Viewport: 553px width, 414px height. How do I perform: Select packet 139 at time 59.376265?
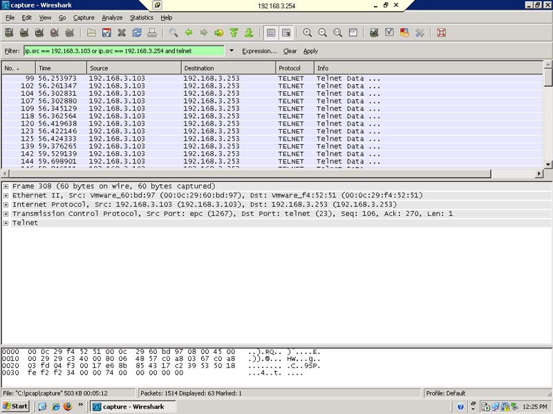click(x=272, y=146)
